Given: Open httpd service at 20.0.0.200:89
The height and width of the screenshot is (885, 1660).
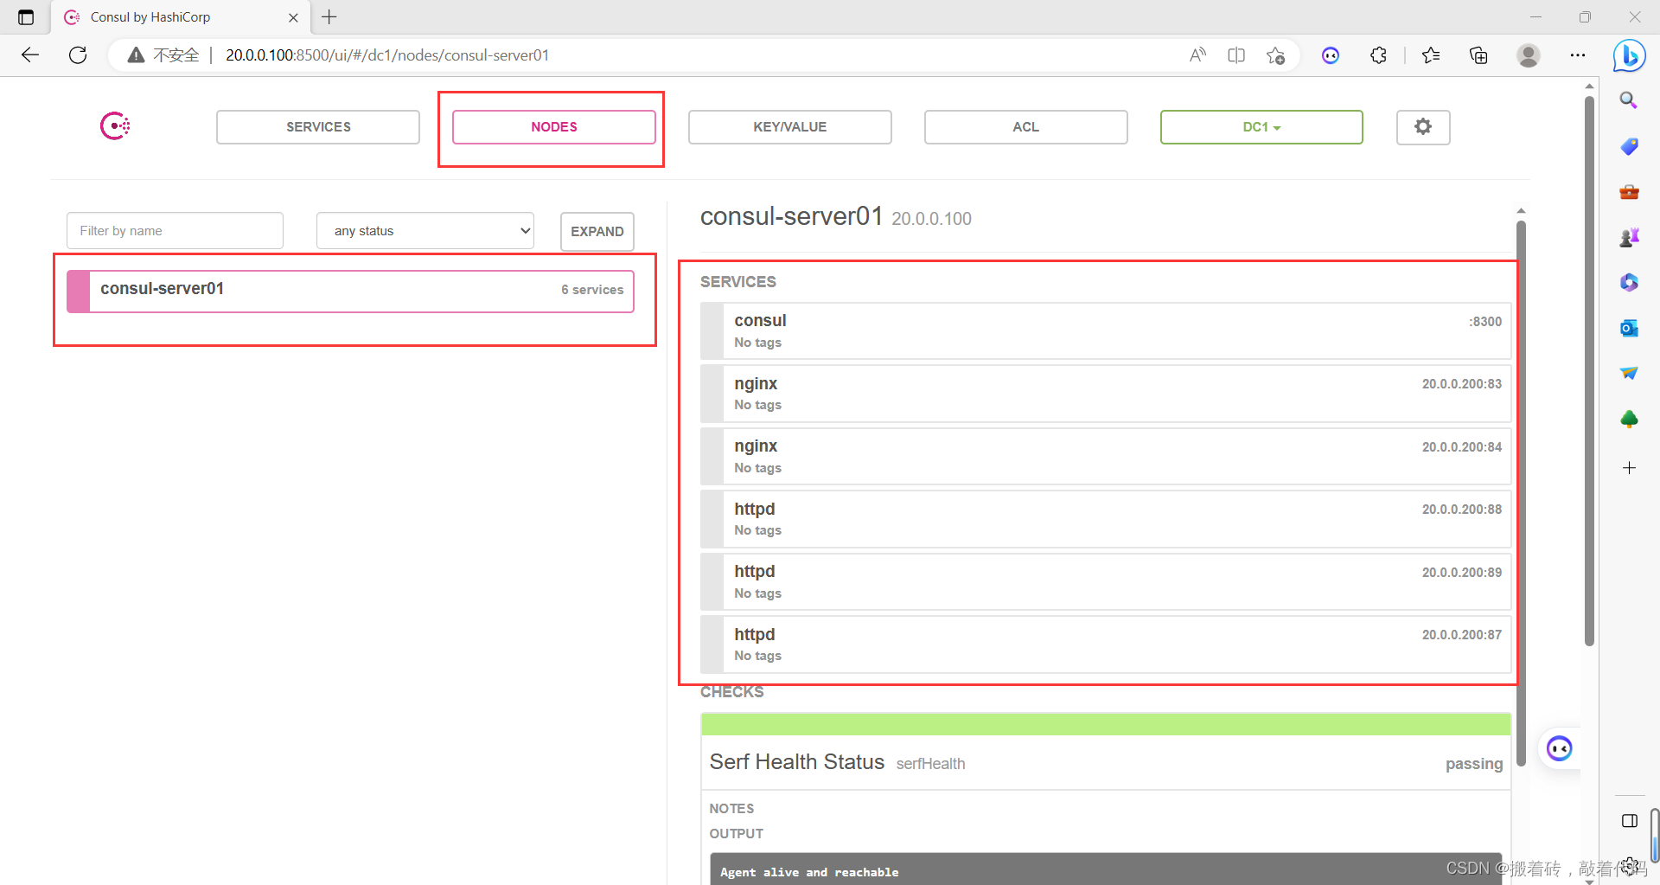Looking at the screenshot, I should coord(1106,582).
